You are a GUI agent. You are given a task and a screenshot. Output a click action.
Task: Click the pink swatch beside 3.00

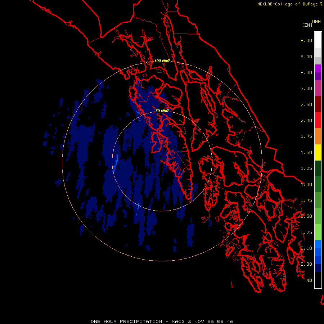pos(318,89)
